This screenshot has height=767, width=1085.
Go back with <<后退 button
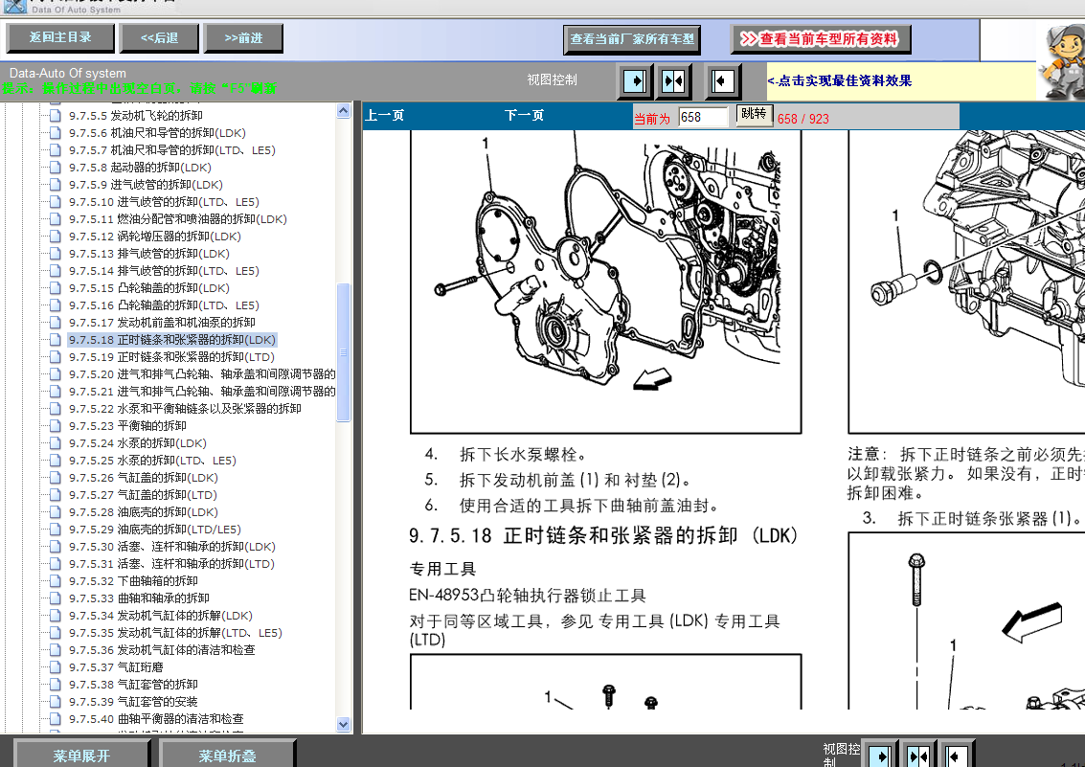[x=159, y=38]
